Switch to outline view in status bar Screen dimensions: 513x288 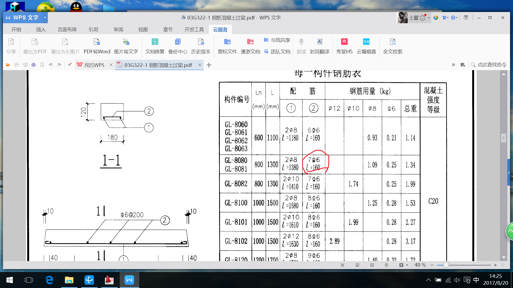click(x=372, y=265)
